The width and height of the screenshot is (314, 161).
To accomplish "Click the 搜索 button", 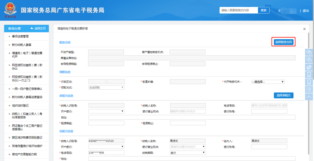I will click(x=263, y=10).
